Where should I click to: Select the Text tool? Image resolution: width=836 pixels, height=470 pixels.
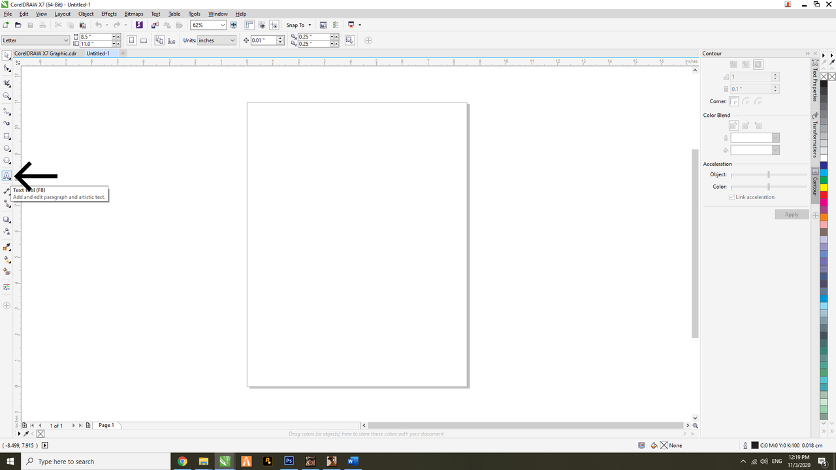[7, 176]
